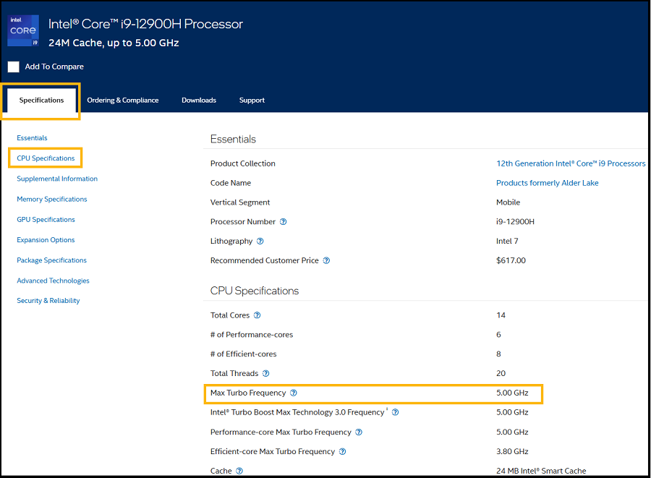Open Recommended Customer Price info icon
This screenshot has width=651, height=478.
(x=326, y=261)
